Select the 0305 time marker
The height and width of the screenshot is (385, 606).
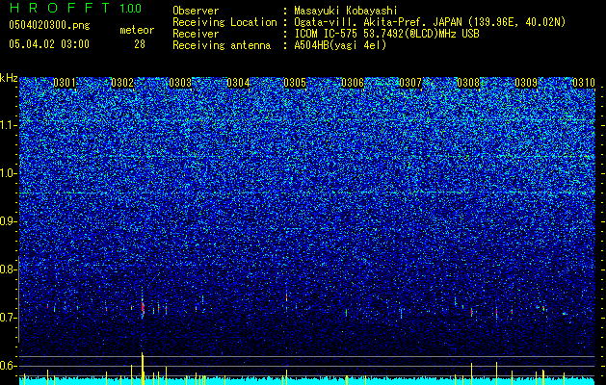pos(295,83)
